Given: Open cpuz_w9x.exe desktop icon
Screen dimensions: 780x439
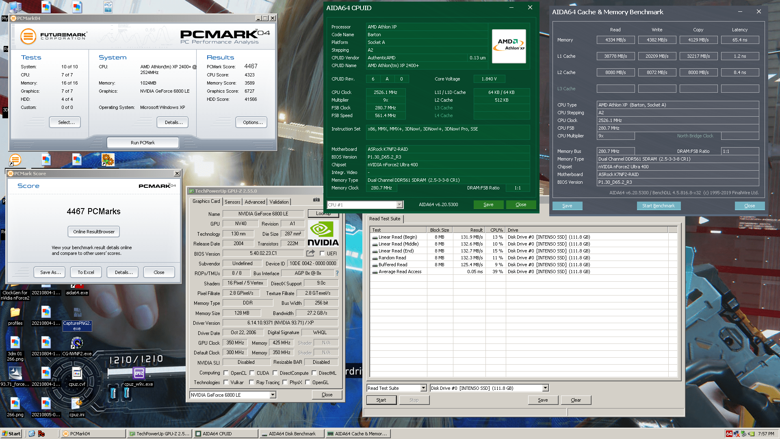Looking at the screenshot, I should click(x=139, y=373).
